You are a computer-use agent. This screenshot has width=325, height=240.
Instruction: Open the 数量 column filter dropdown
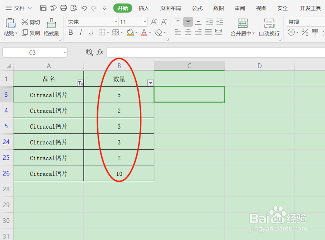point(150,82)
